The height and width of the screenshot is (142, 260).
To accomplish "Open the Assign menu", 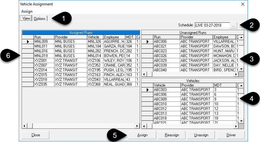I will point(27,11).
